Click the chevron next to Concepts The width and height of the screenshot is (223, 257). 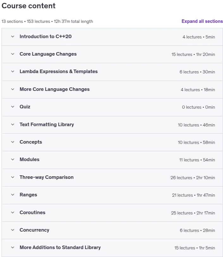click(x=13, y=142)
